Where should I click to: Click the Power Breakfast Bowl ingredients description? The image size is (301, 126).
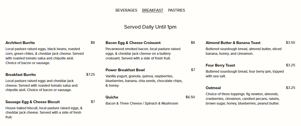point(144,81)
